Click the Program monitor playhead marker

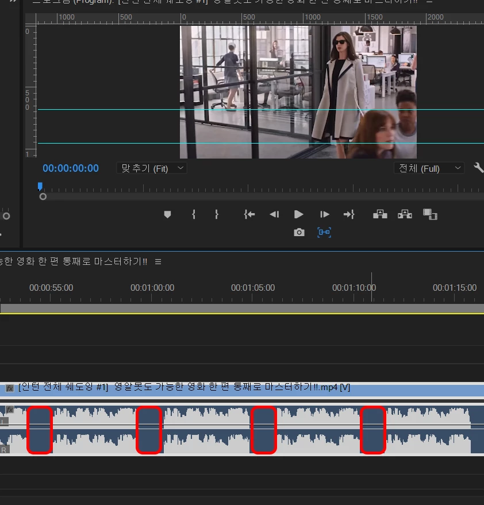(x=40, y=186)
